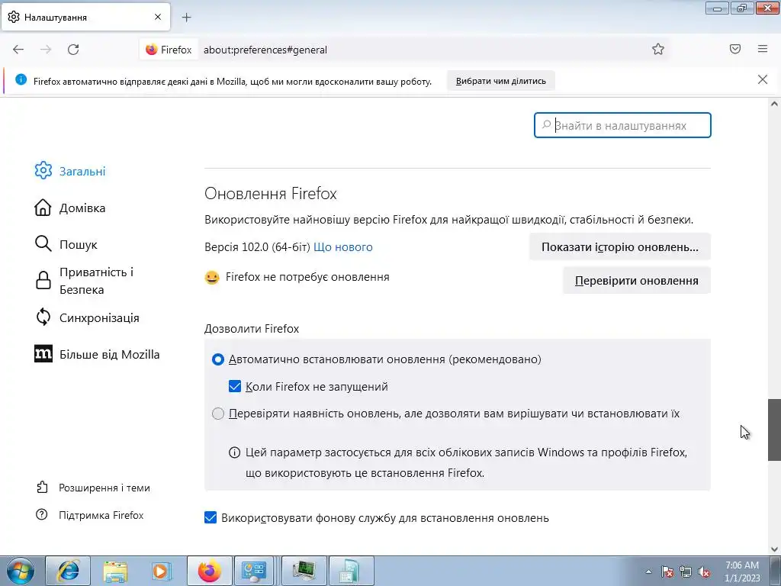The width and height of the screenshot is (781, 586).
Task: Click the Дозволити Firefox label
Action: pos(252,329)
